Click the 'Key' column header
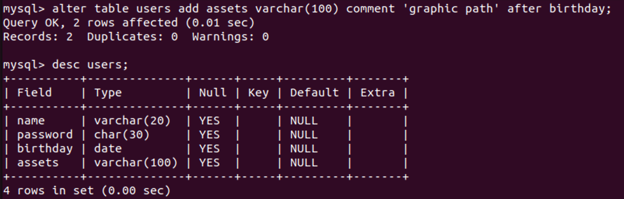Image resolution: width=624 pixels, height=199 pixels. click(x=258, y=93)
